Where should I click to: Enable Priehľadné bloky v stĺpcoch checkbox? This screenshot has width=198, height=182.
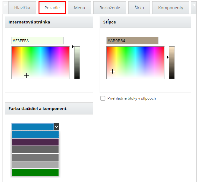pos(103,98)
